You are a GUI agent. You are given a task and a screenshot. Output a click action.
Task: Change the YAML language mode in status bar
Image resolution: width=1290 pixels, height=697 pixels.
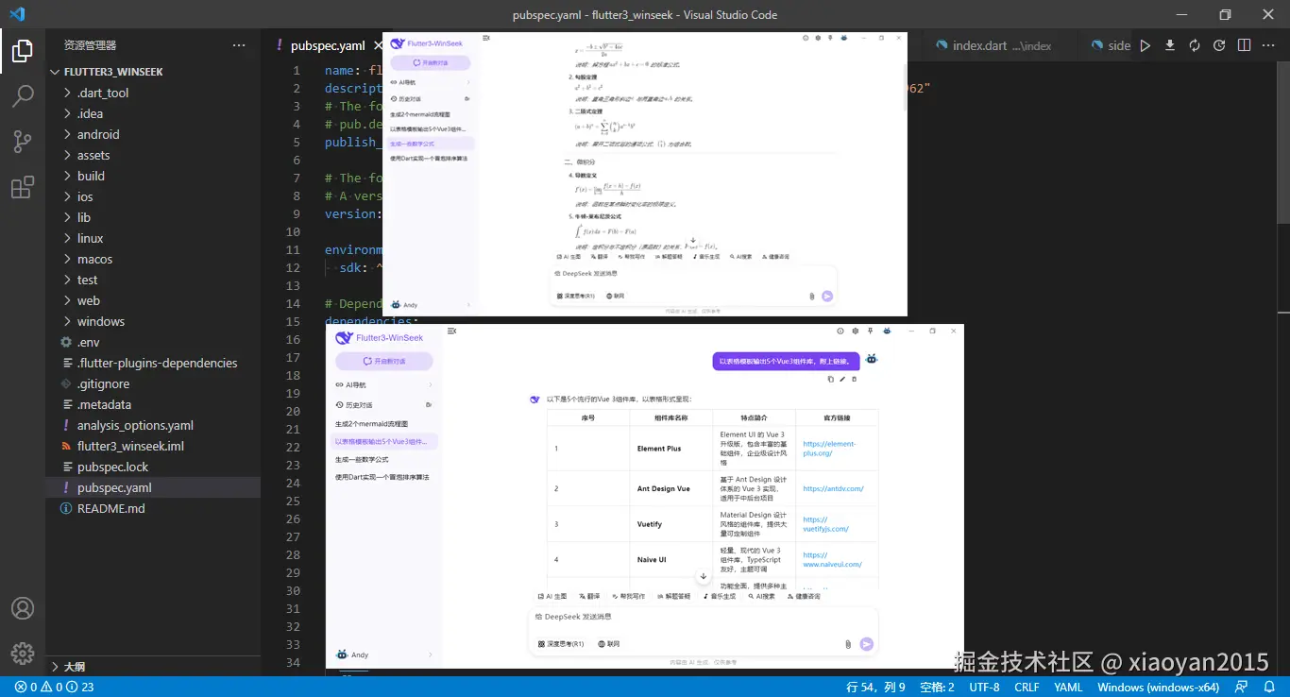1068,687
